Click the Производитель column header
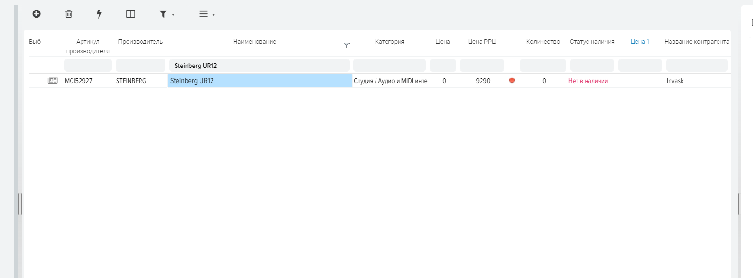This screenshot has width=753, height=278. click(x=141, y=42)
